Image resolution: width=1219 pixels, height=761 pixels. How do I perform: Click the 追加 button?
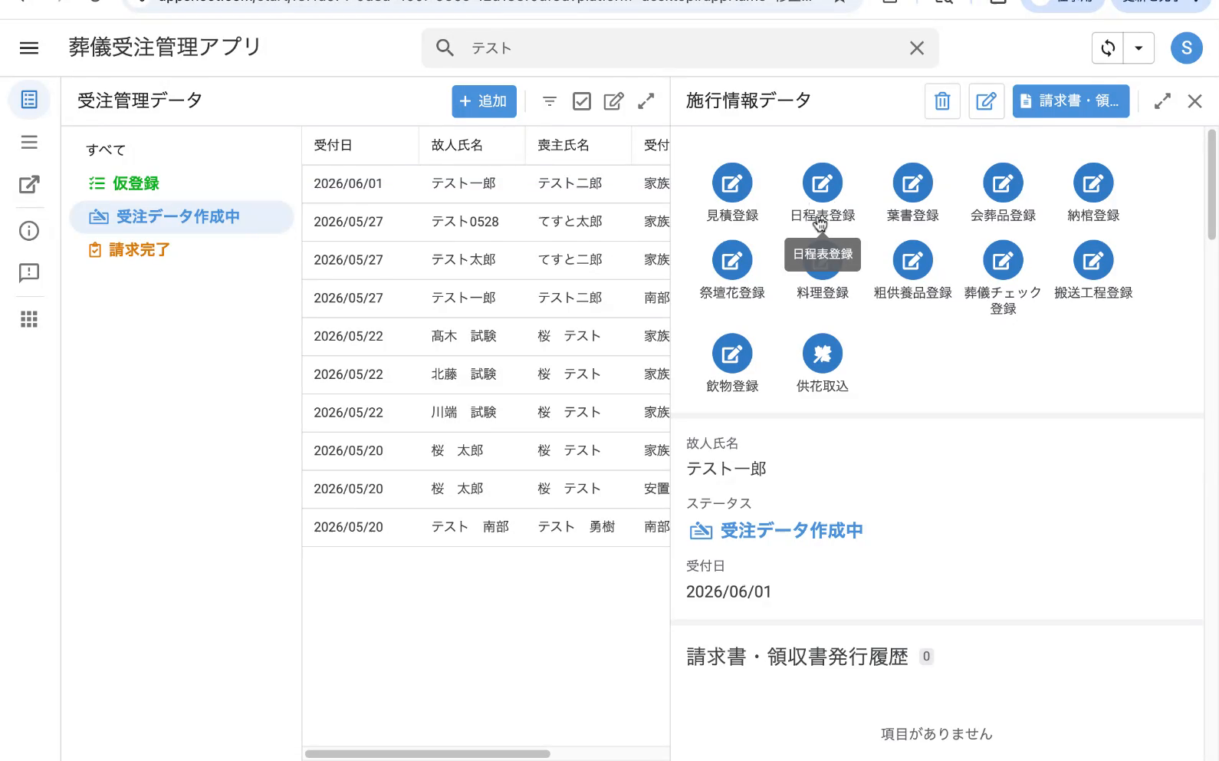click(484, 101)
